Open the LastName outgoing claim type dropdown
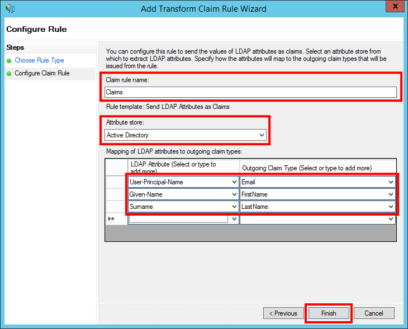Viewport: 408px width, 329px height. pos(391,207)
